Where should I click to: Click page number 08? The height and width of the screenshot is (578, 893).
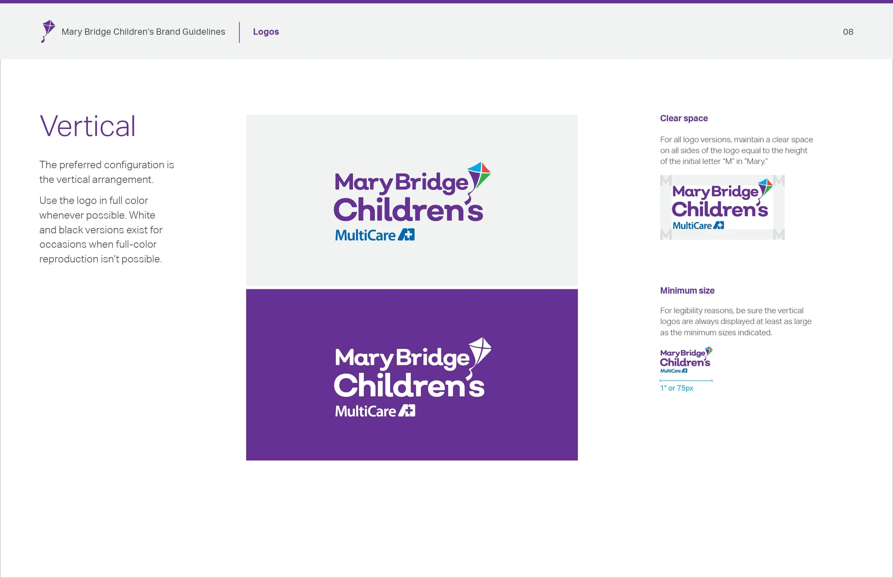click(x=848, y=32)
